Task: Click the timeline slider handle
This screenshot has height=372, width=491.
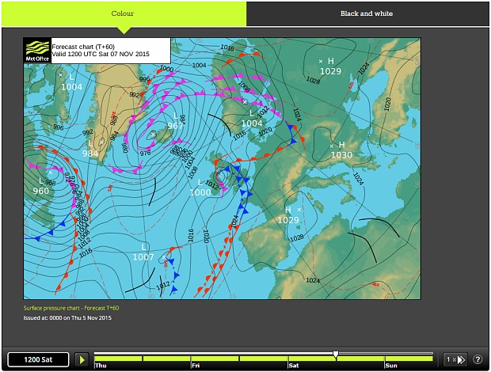Action: coord(336,354)
